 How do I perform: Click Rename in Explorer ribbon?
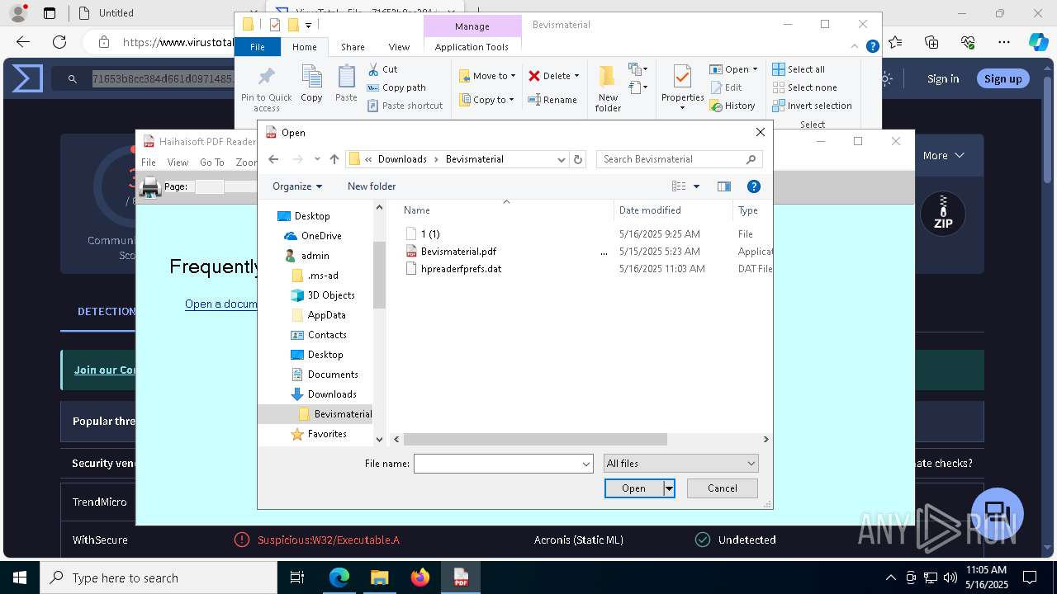tap(552, 100)
